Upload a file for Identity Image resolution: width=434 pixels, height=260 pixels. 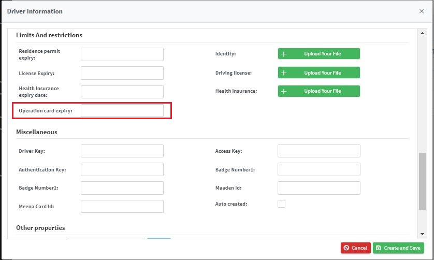319,54
